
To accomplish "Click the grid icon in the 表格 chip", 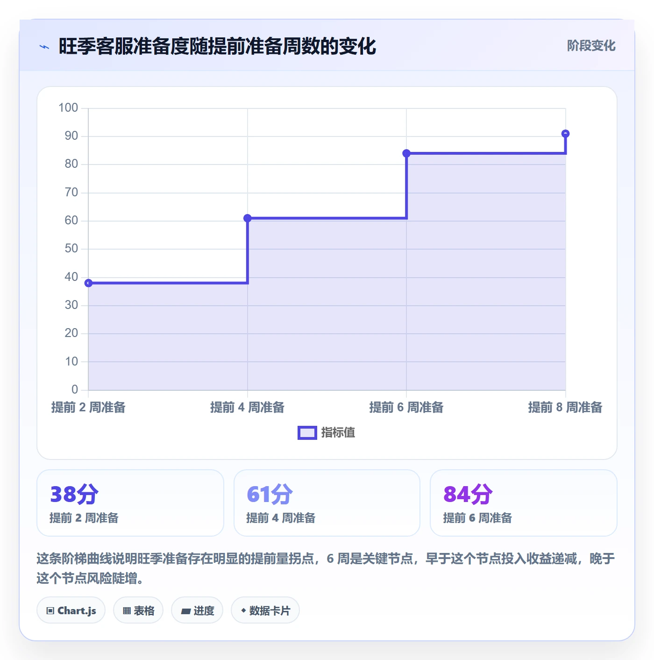I will coord(127,611).
